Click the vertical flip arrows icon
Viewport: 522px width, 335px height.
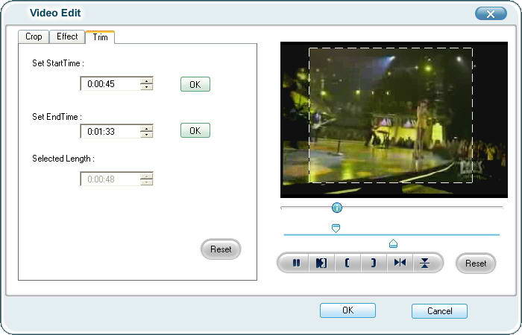pos(425,263)
